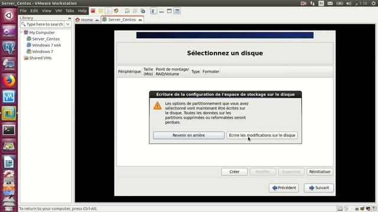The height and width of the screenshot is (212, 378).
Task: Select VMware Workstation icon in dock
Action: pyautogui.click(x=9, y=113)
